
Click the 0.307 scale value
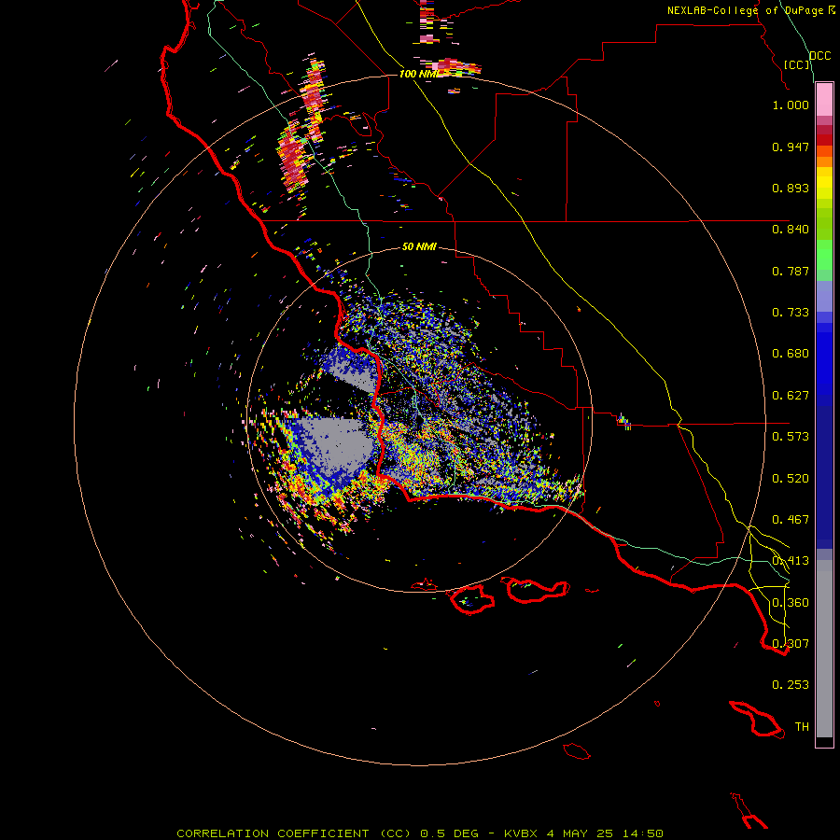791,643
